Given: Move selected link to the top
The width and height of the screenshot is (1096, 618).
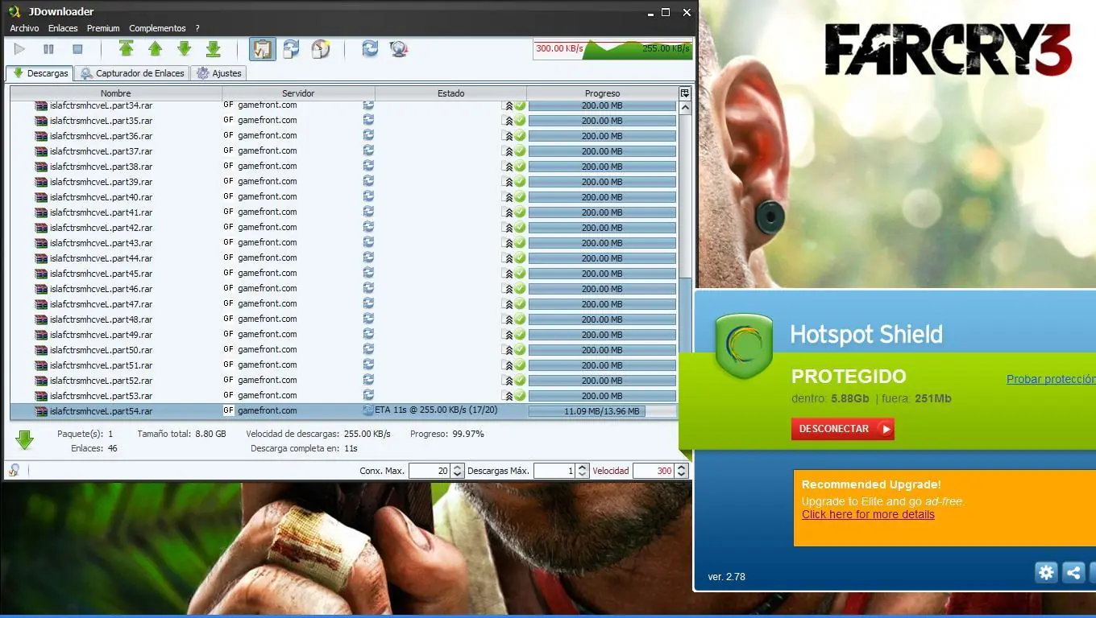Looking at the screenshot, I should click(x=127, y=49).
